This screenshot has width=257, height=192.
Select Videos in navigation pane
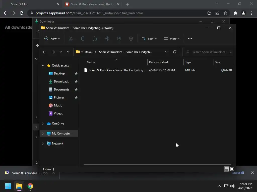58,113
